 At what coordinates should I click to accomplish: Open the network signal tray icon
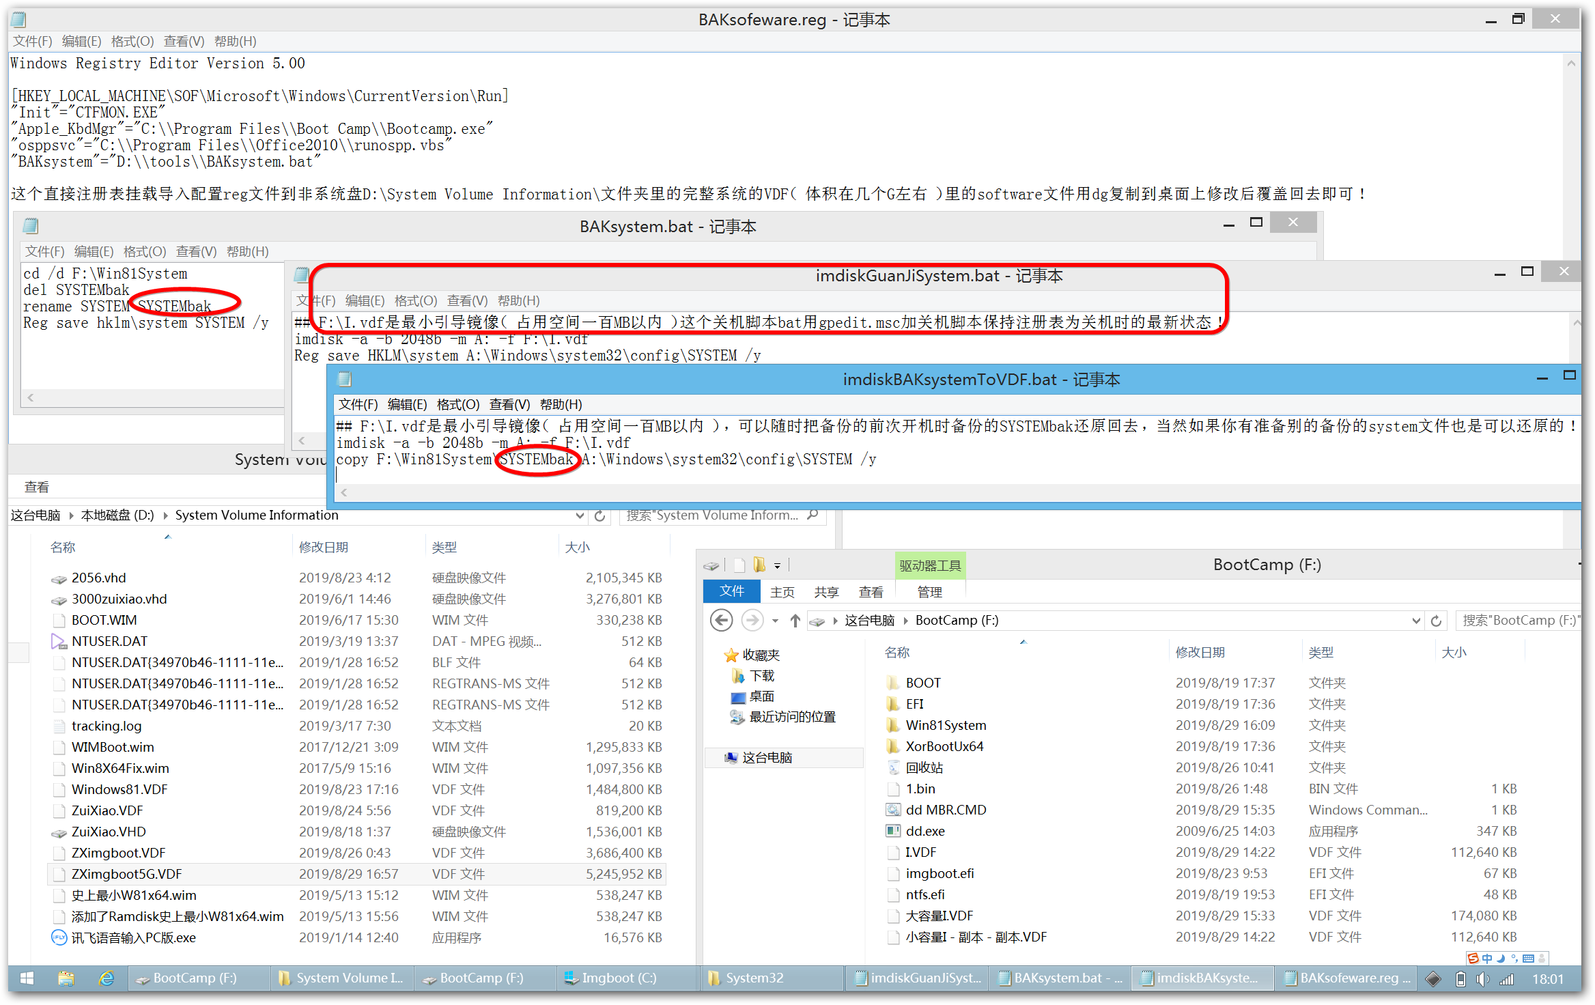(1506, 979)
